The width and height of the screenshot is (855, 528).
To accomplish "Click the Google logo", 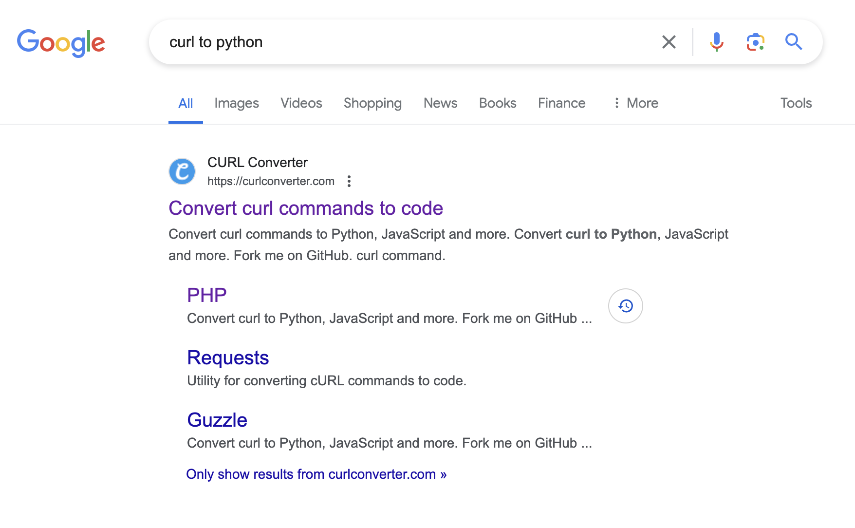I will 61,42.
